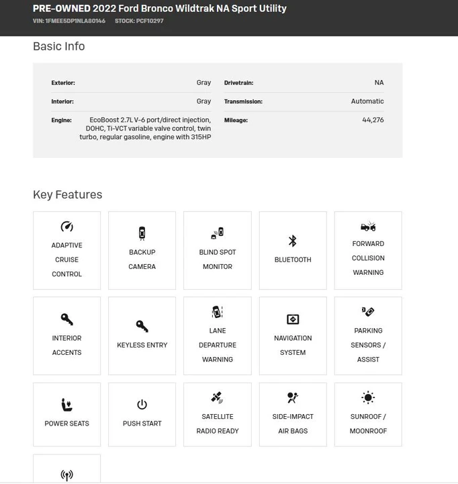
Task: Select the POWER SEATS label
Action: point(66,424)
